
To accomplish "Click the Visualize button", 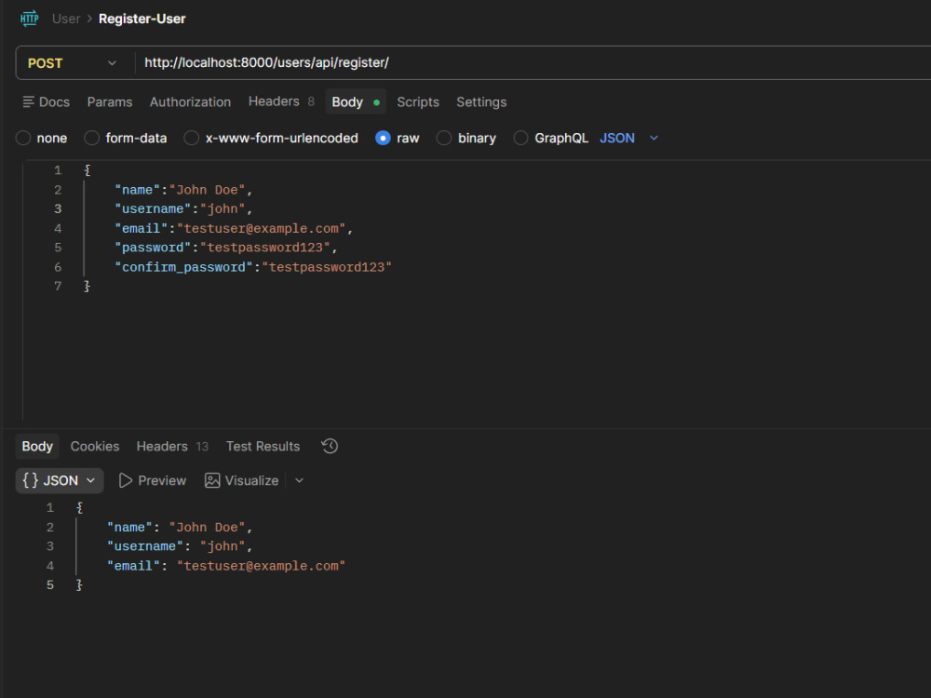I will (242, 480).
